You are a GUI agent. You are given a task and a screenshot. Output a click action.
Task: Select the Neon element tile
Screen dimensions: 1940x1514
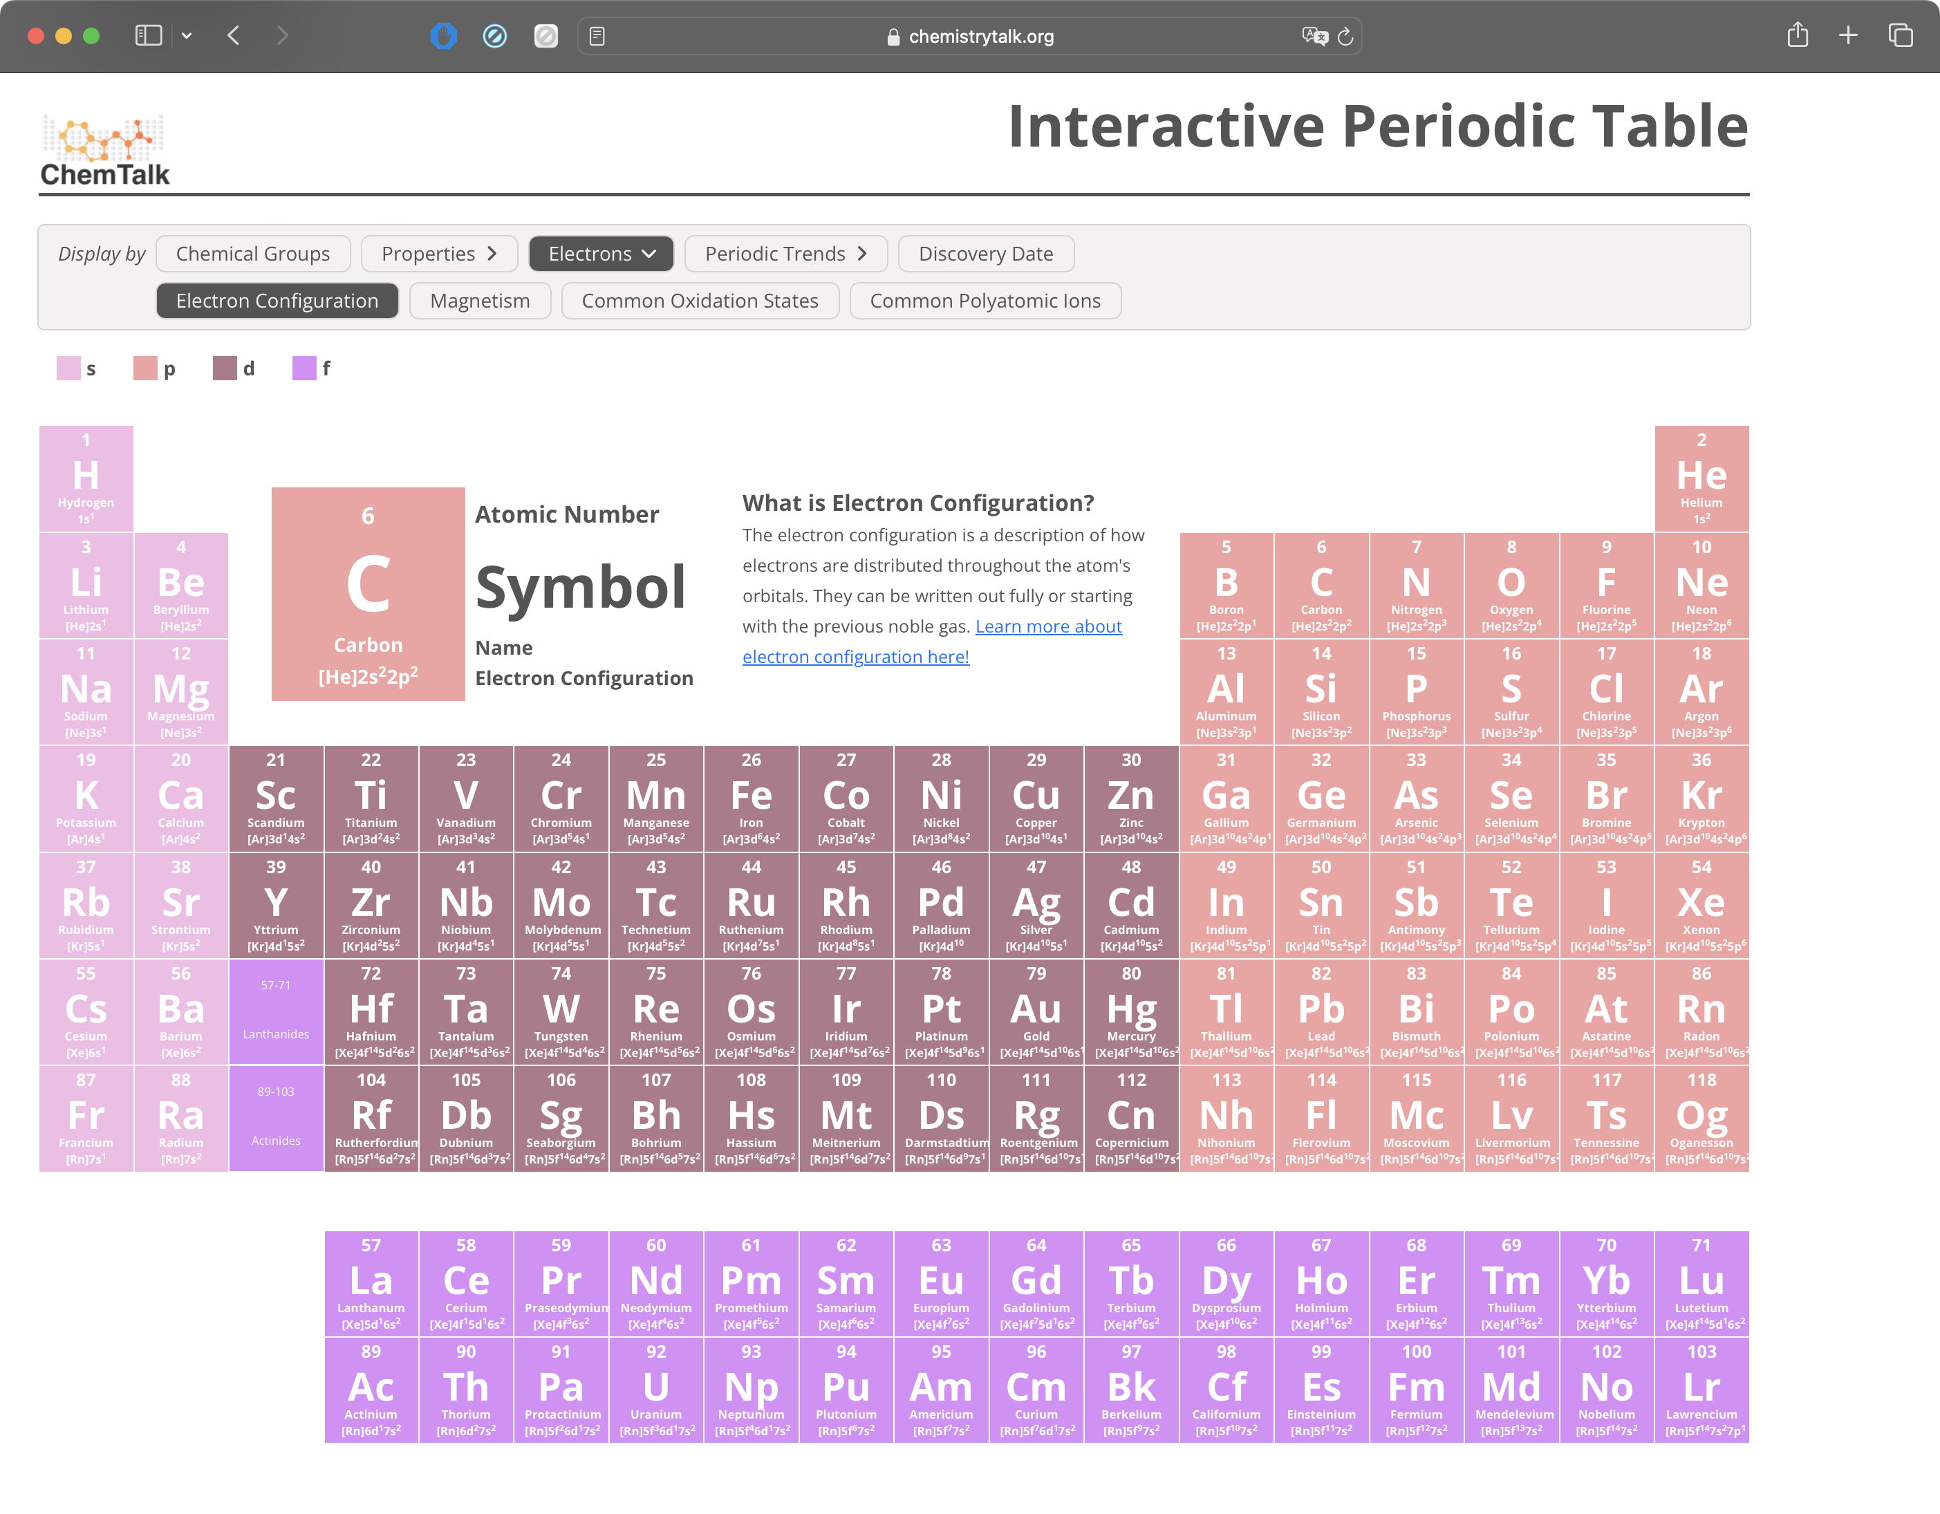(1701, 585)
